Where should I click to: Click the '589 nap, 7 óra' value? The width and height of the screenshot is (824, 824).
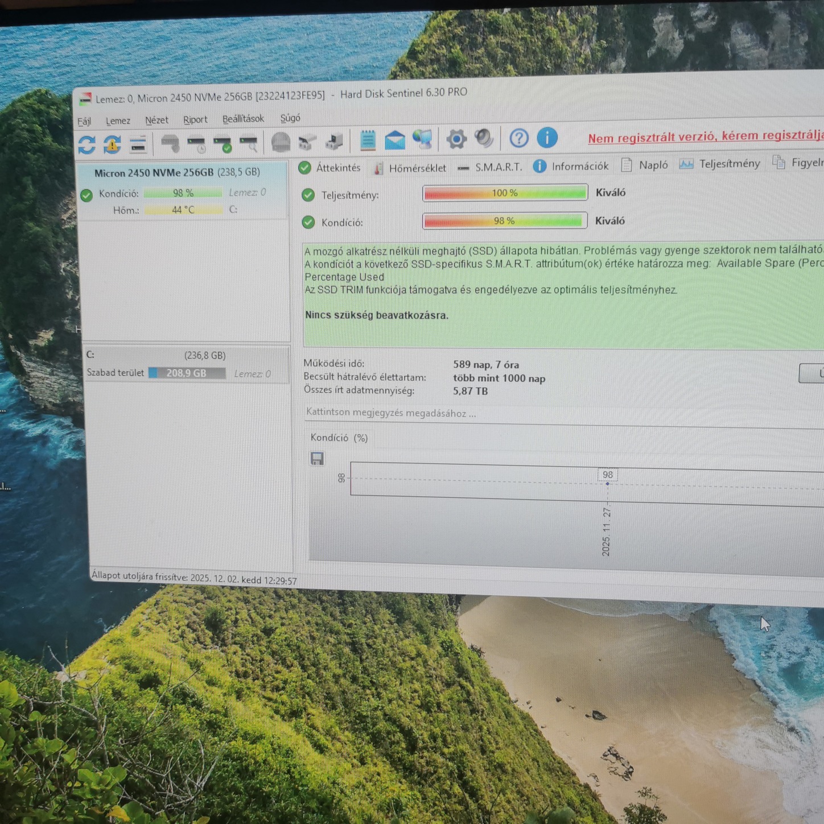[486, 365]
